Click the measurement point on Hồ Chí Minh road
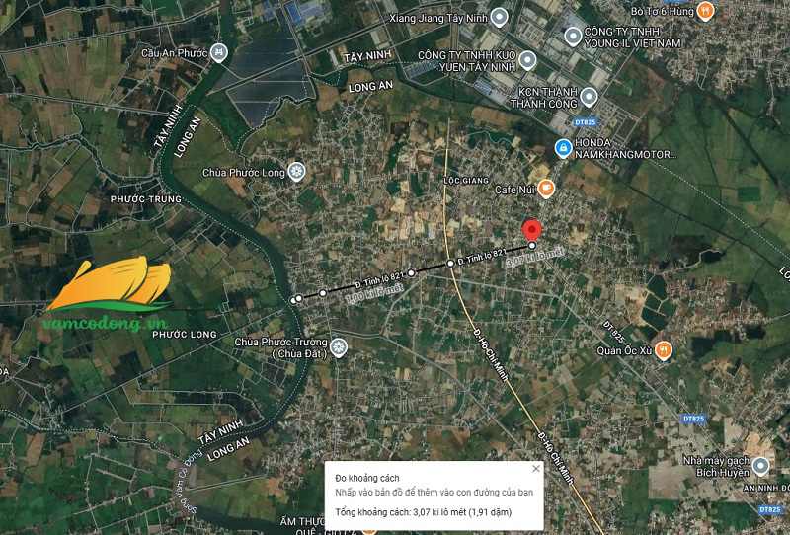Viewport: 790px width, 535px height. tap(450, 264)
